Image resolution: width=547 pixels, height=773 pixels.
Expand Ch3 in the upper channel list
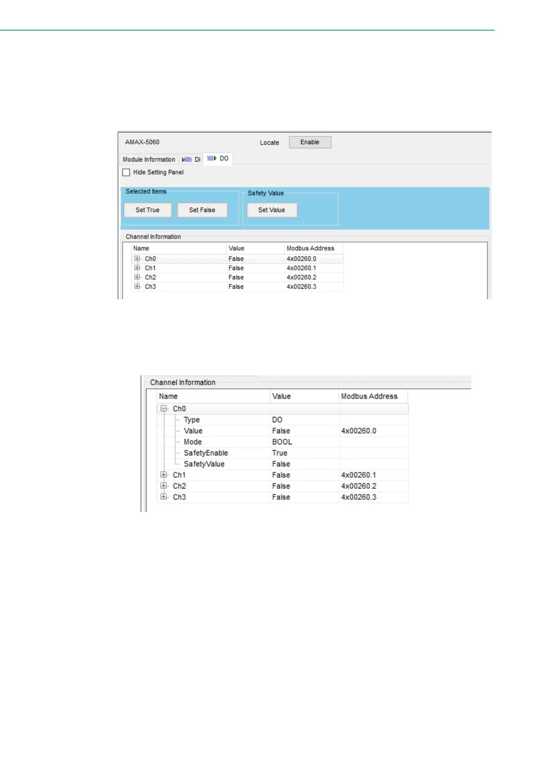point(137,286)
